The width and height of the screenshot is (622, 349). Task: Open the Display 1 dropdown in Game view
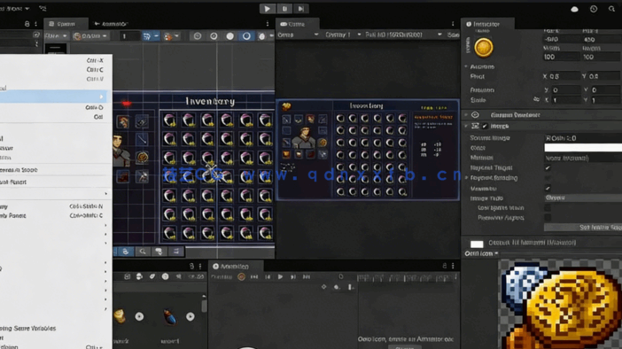[x=343, y=35]
